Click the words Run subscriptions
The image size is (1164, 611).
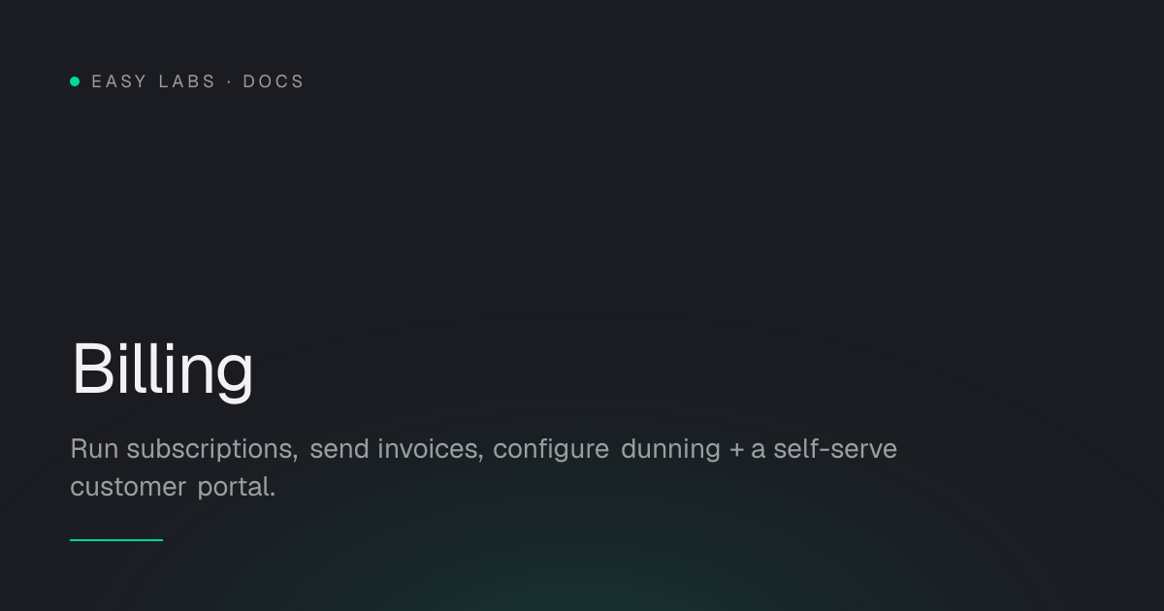coord(183,450)
